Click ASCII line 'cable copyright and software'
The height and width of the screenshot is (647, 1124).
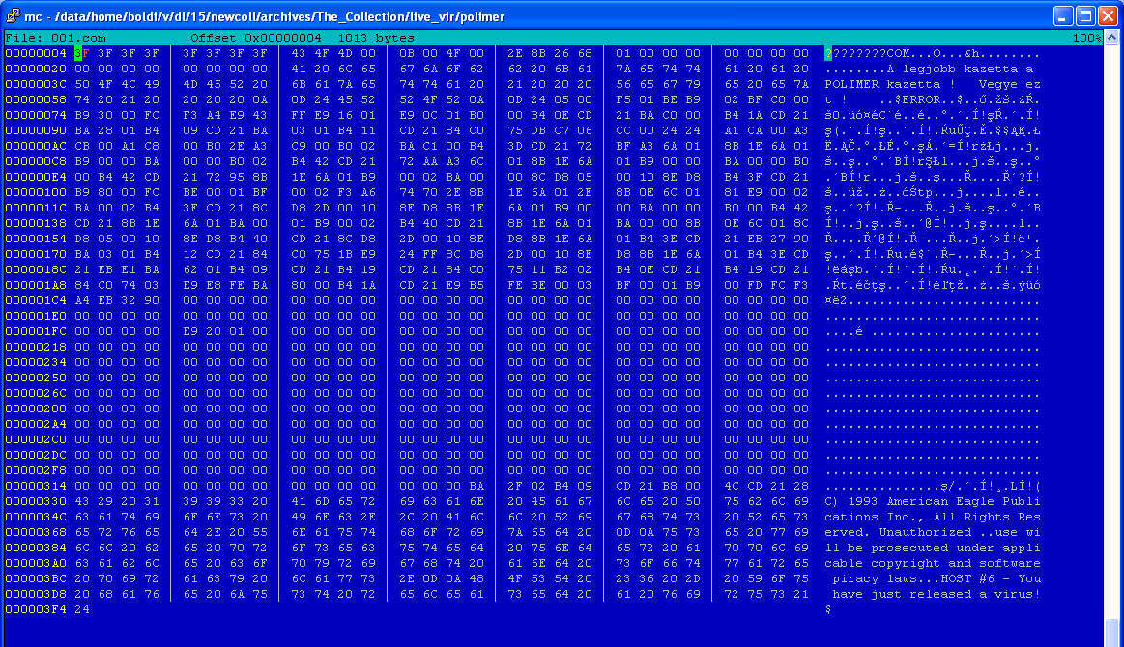point(933,563)
